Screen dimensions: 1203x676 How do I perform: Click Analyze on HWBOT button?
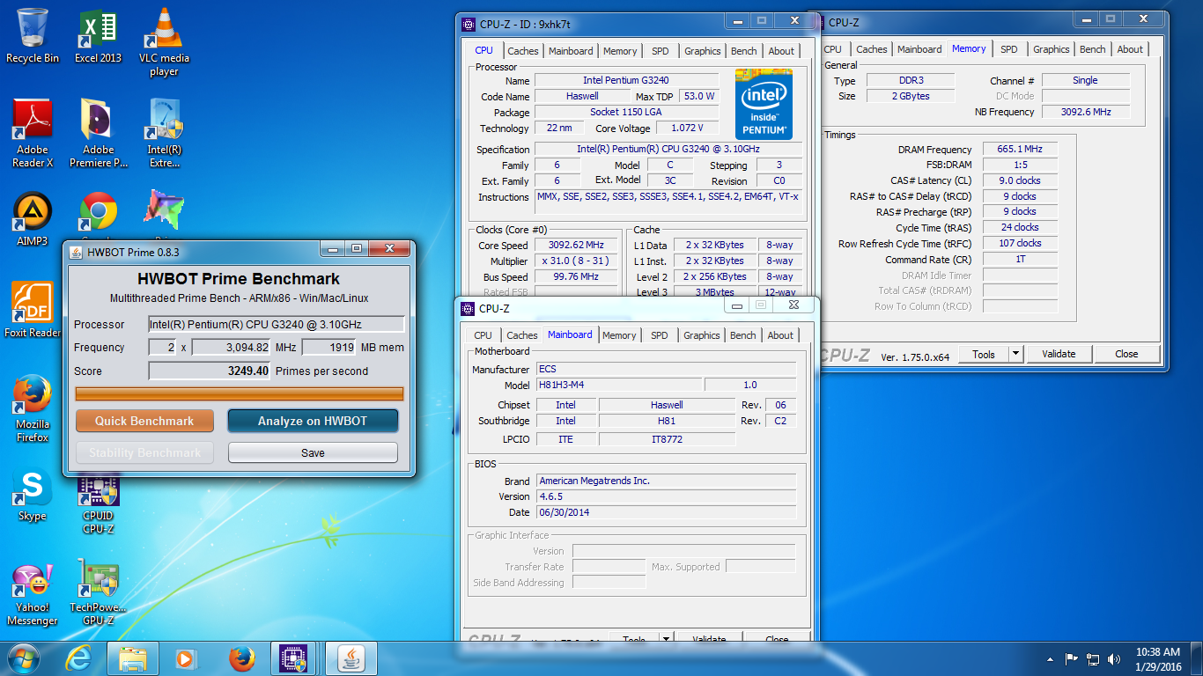point(313,421)
